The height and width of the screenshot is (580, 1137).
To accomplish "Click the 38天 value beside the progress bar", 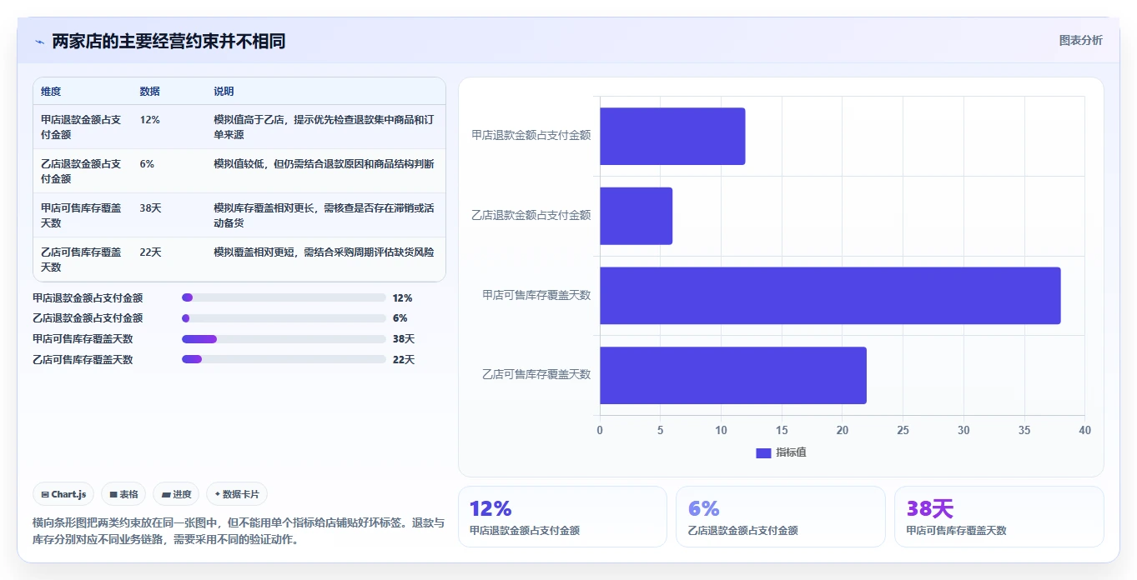I will point(404,339).
